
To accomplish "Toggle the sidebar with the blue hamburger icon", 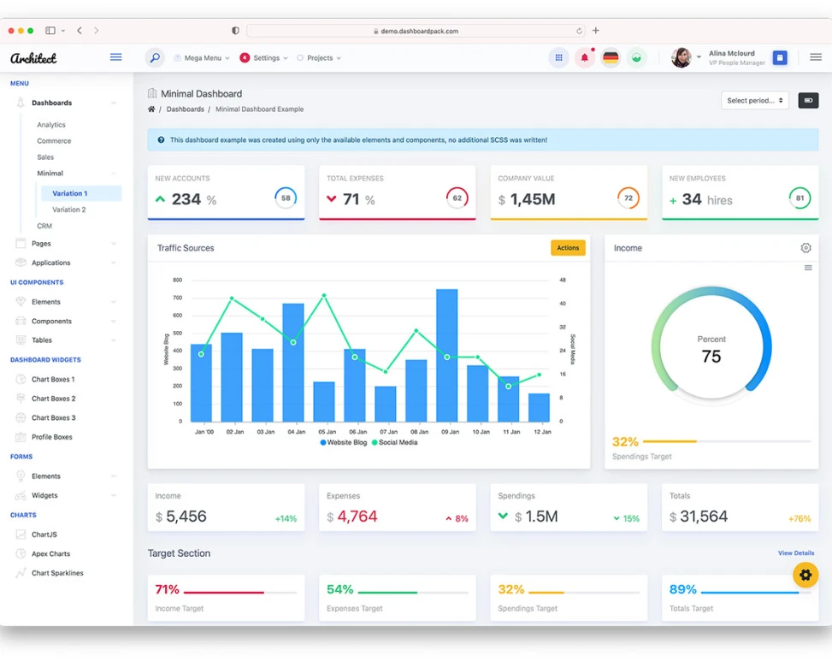I will coord(115,57).
